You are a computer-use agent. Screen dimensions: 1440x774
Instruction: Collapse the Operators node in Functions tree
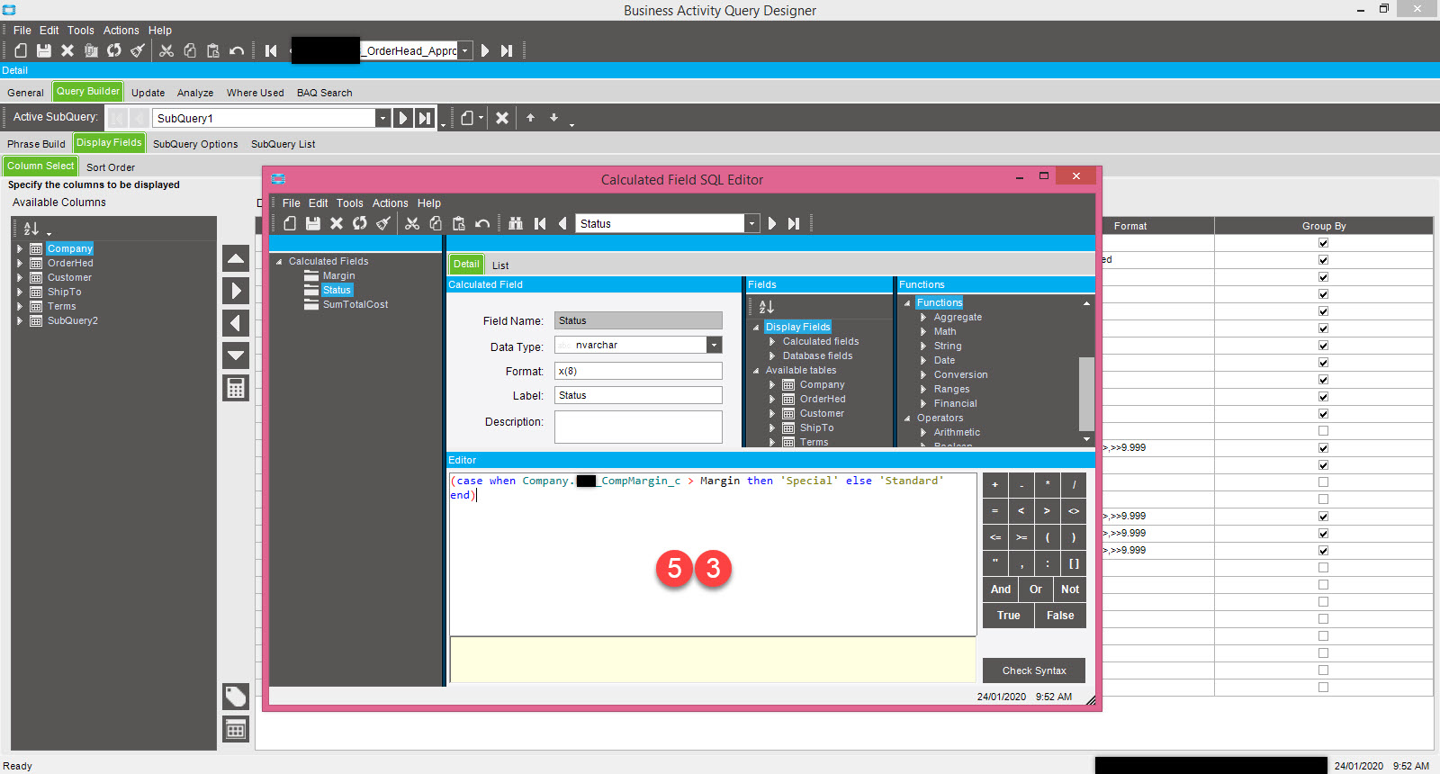click(x=907, y=418)
